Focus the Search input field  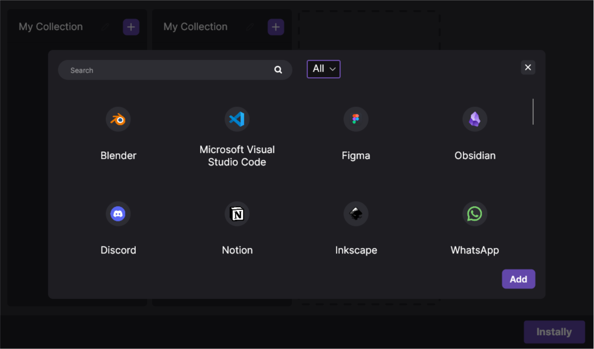(x=175, y=70)
